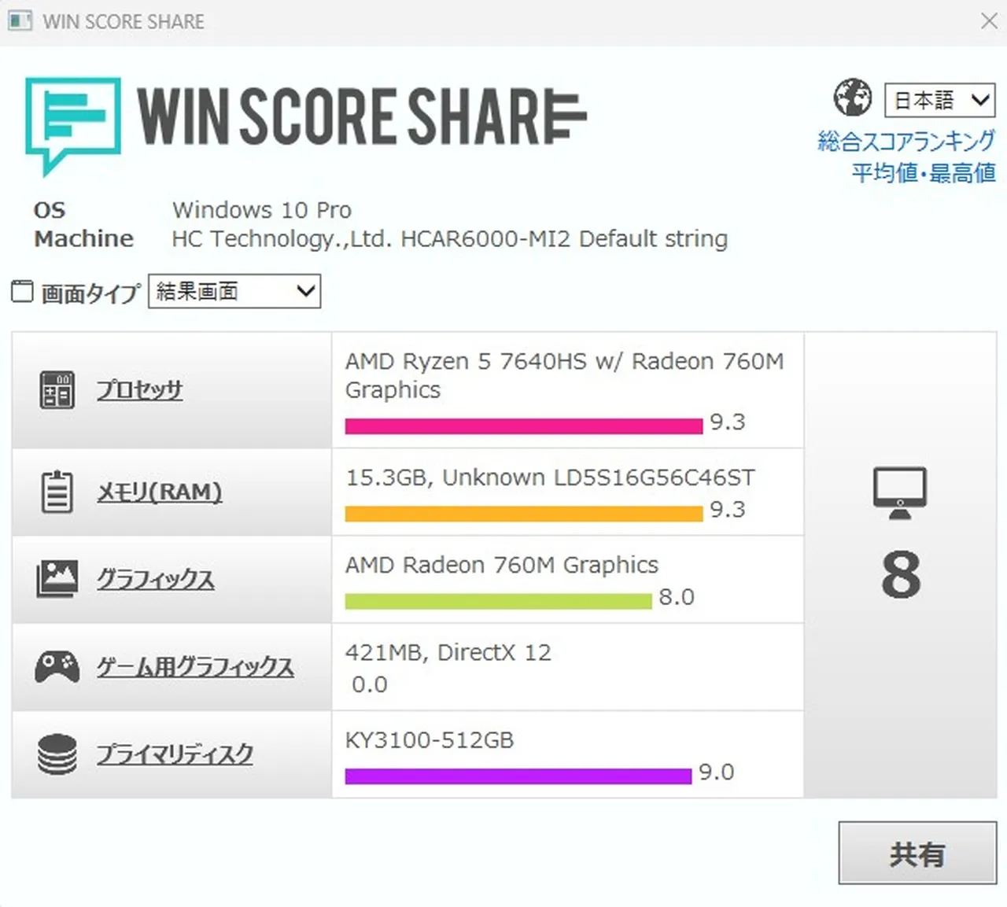Click the memory RAM clipboard icon
The height and width of the screenshot is (907, 1007).
click(57, 492)
